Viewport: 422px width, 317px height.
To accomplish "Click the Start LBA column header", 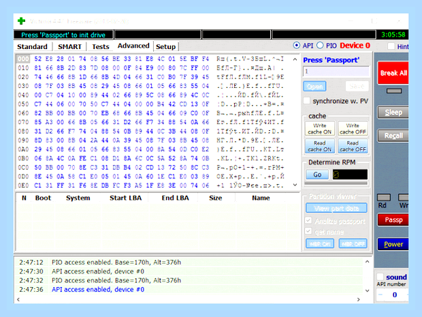I will pyautogui.click(x=125, y=198).
